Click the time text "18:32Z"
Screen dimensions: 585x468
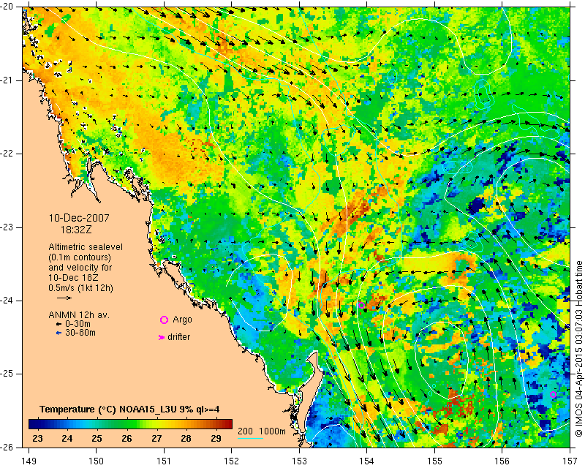click(76, 230)
